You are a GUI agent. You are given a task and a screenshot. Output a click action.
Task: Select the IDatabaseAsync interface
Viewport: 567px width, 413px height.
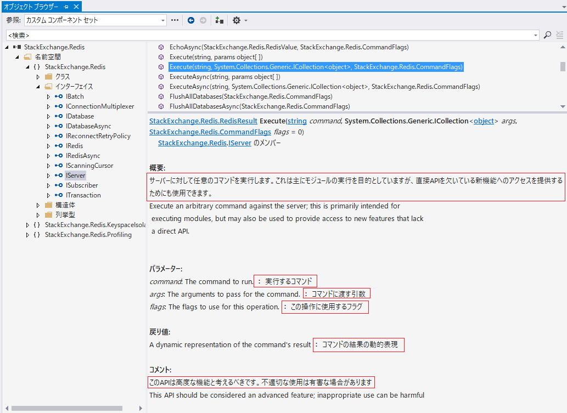click(x=88, y=126)
